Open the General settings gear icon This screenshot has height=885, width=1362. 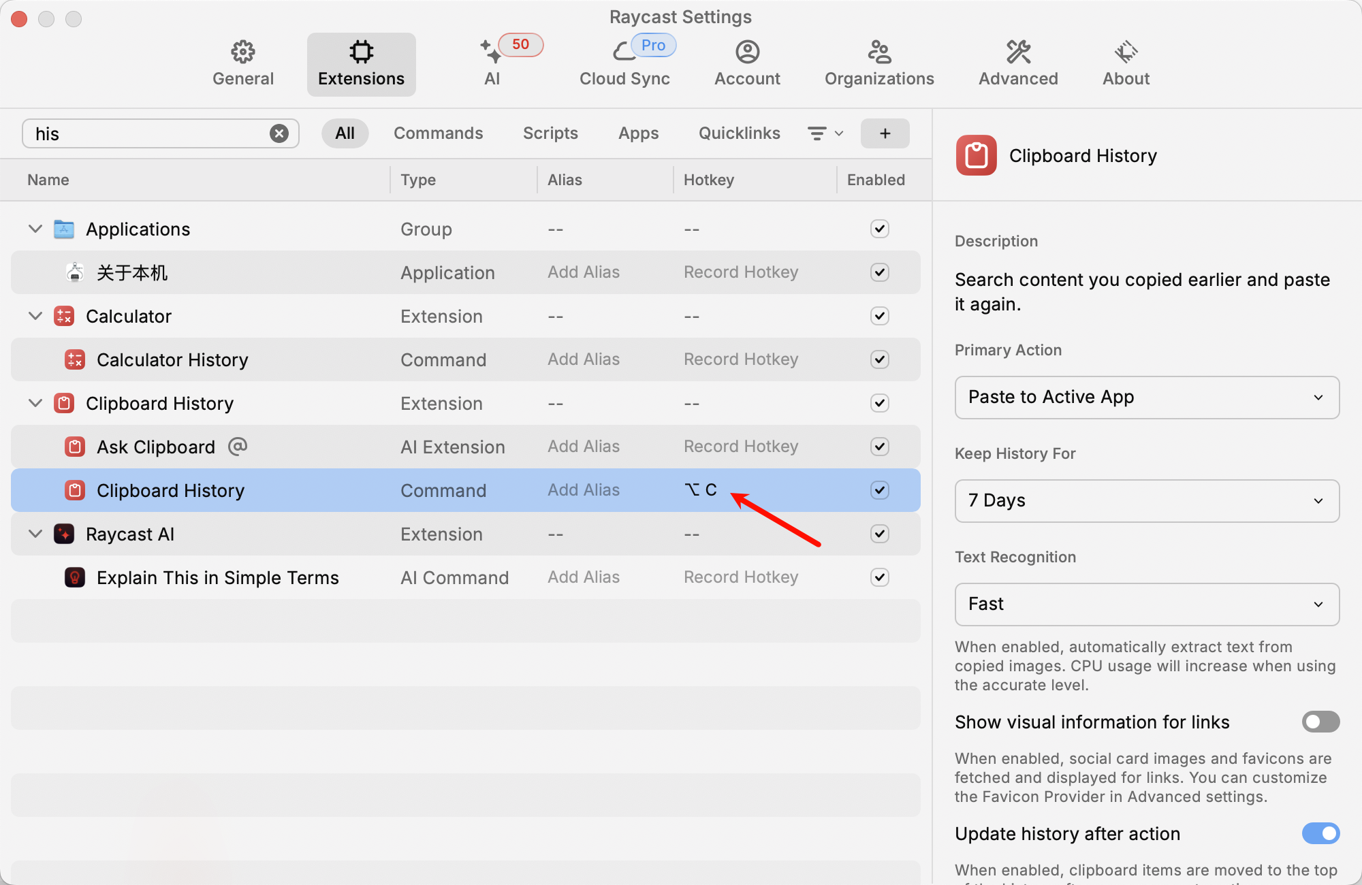coord(242,52)
